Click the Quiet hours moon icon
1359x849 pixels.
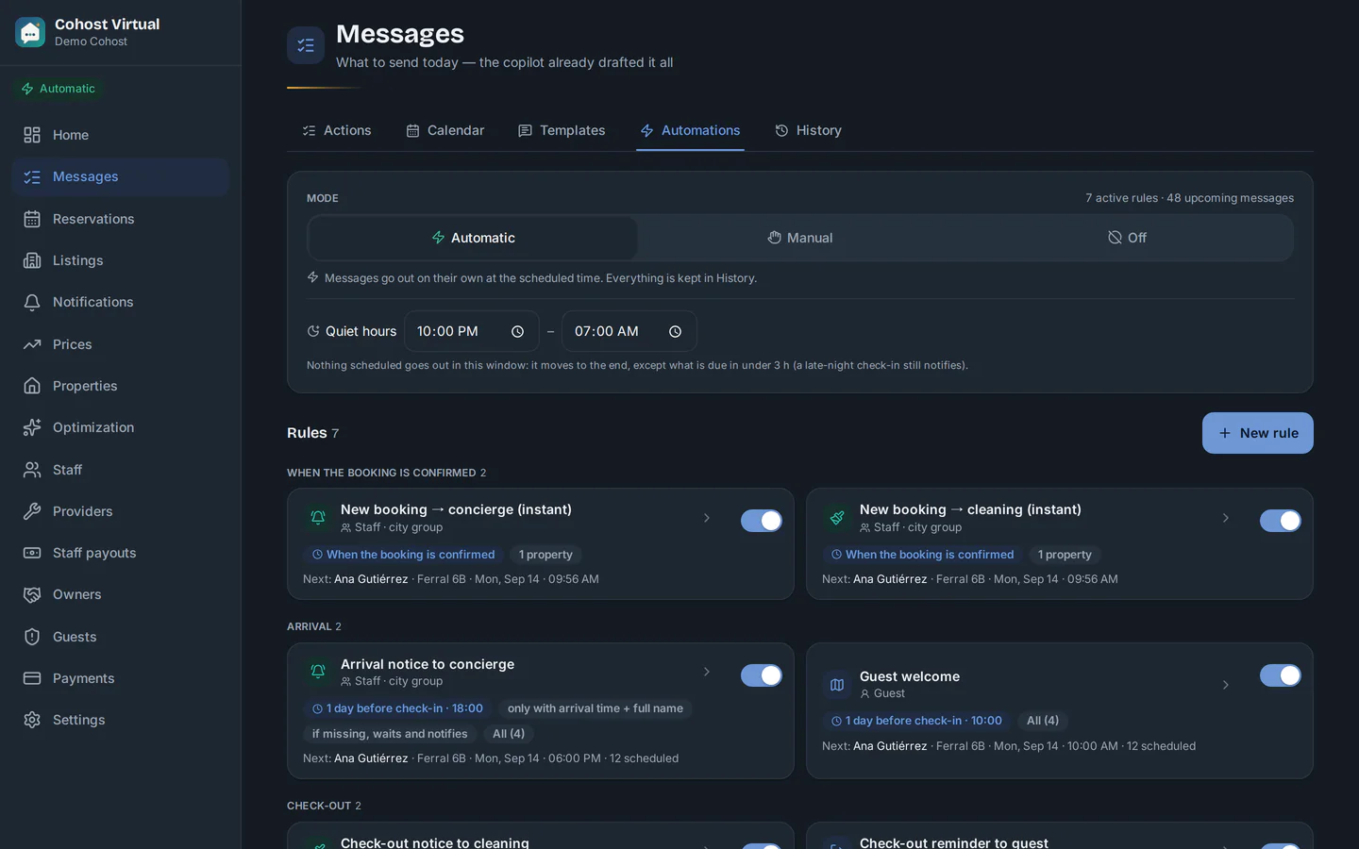coord(313,331)
